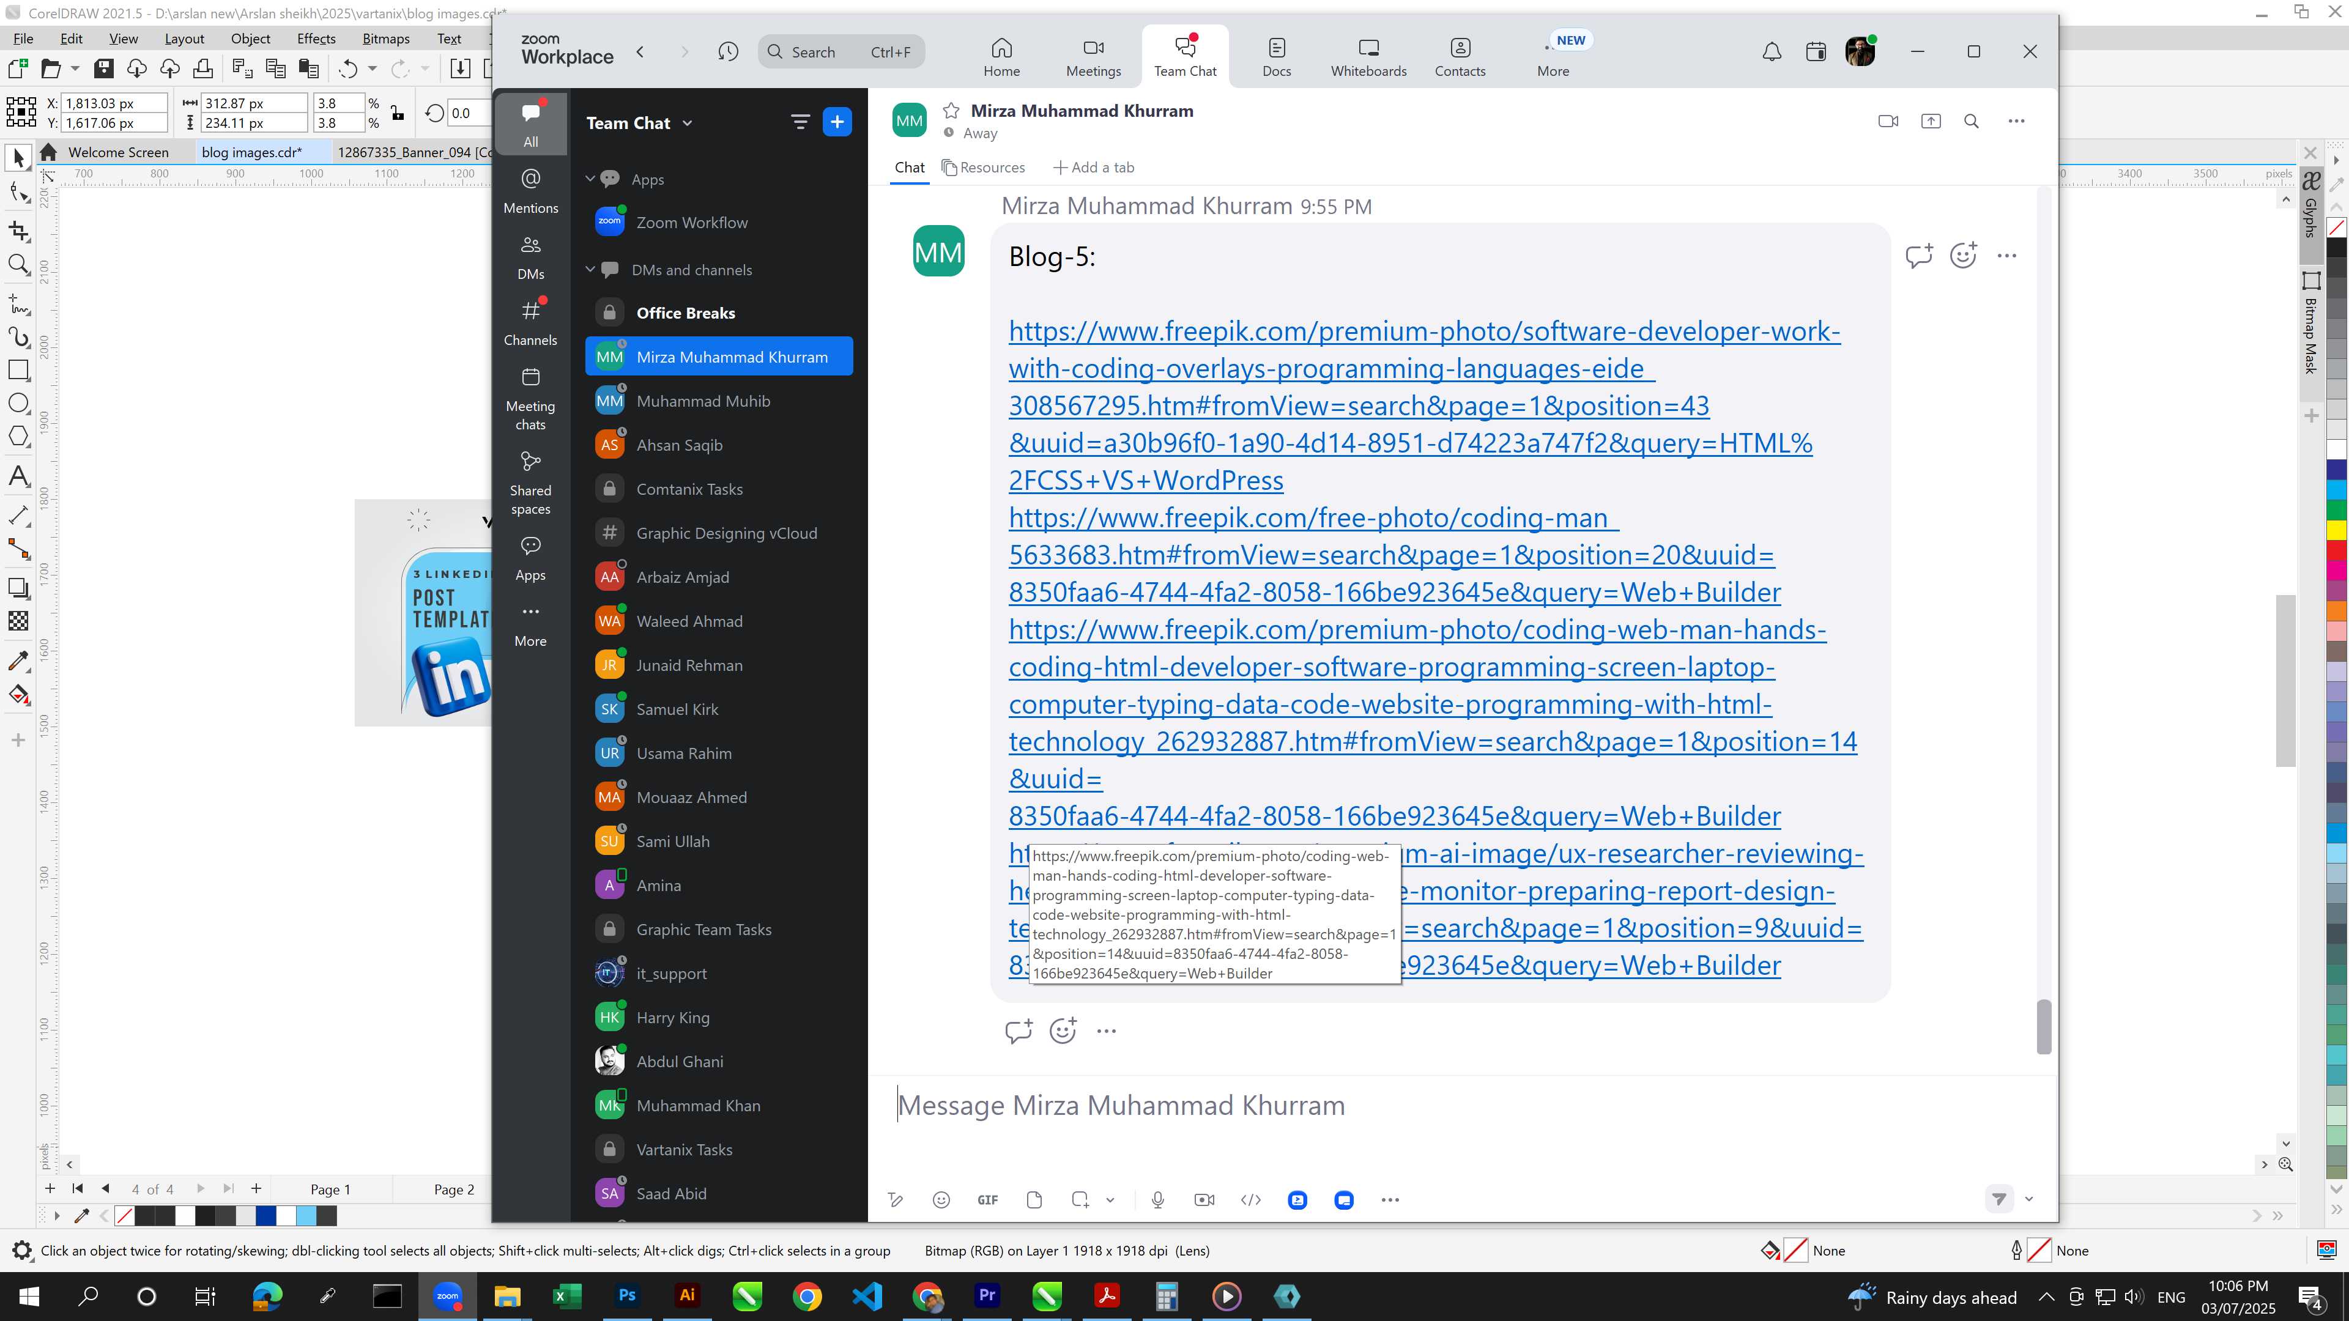Switch to the Docs tab in Zoom
The height and width of the screenshot is (1321, 2349).
tap(1277, 56)
